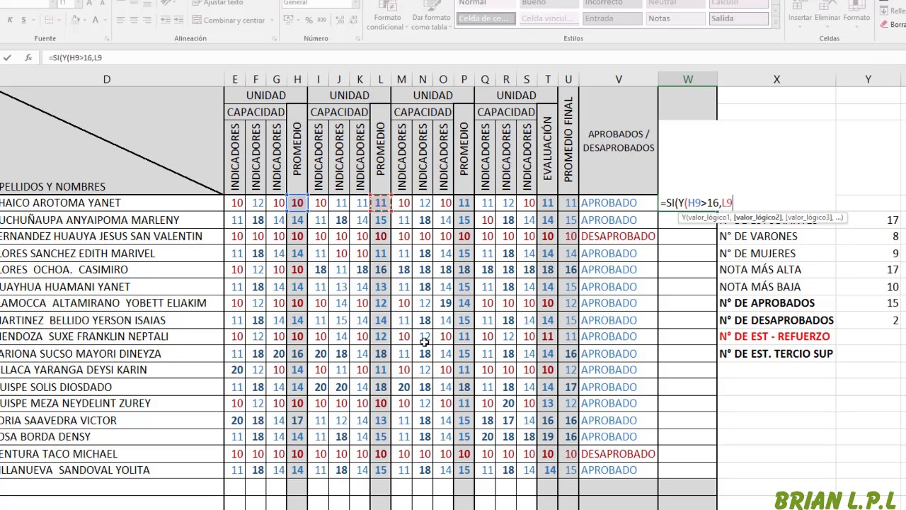Apply cell borders icon
The width and height of the screenshot is (906, 510).
(x=49, y=20)
